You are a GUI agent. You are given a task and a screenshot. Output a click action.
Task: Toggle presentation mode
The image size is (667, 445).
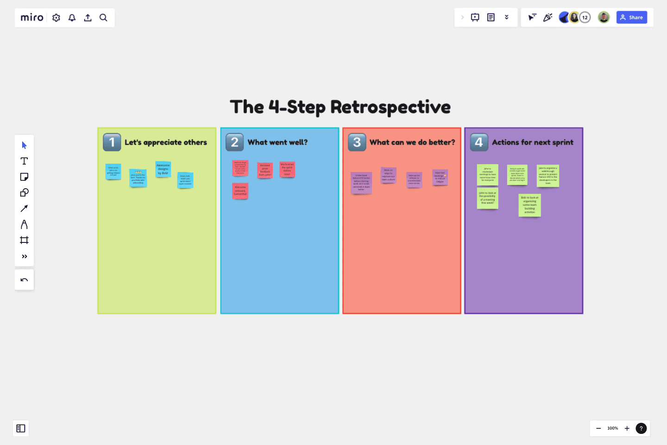(x=475, y=17)
